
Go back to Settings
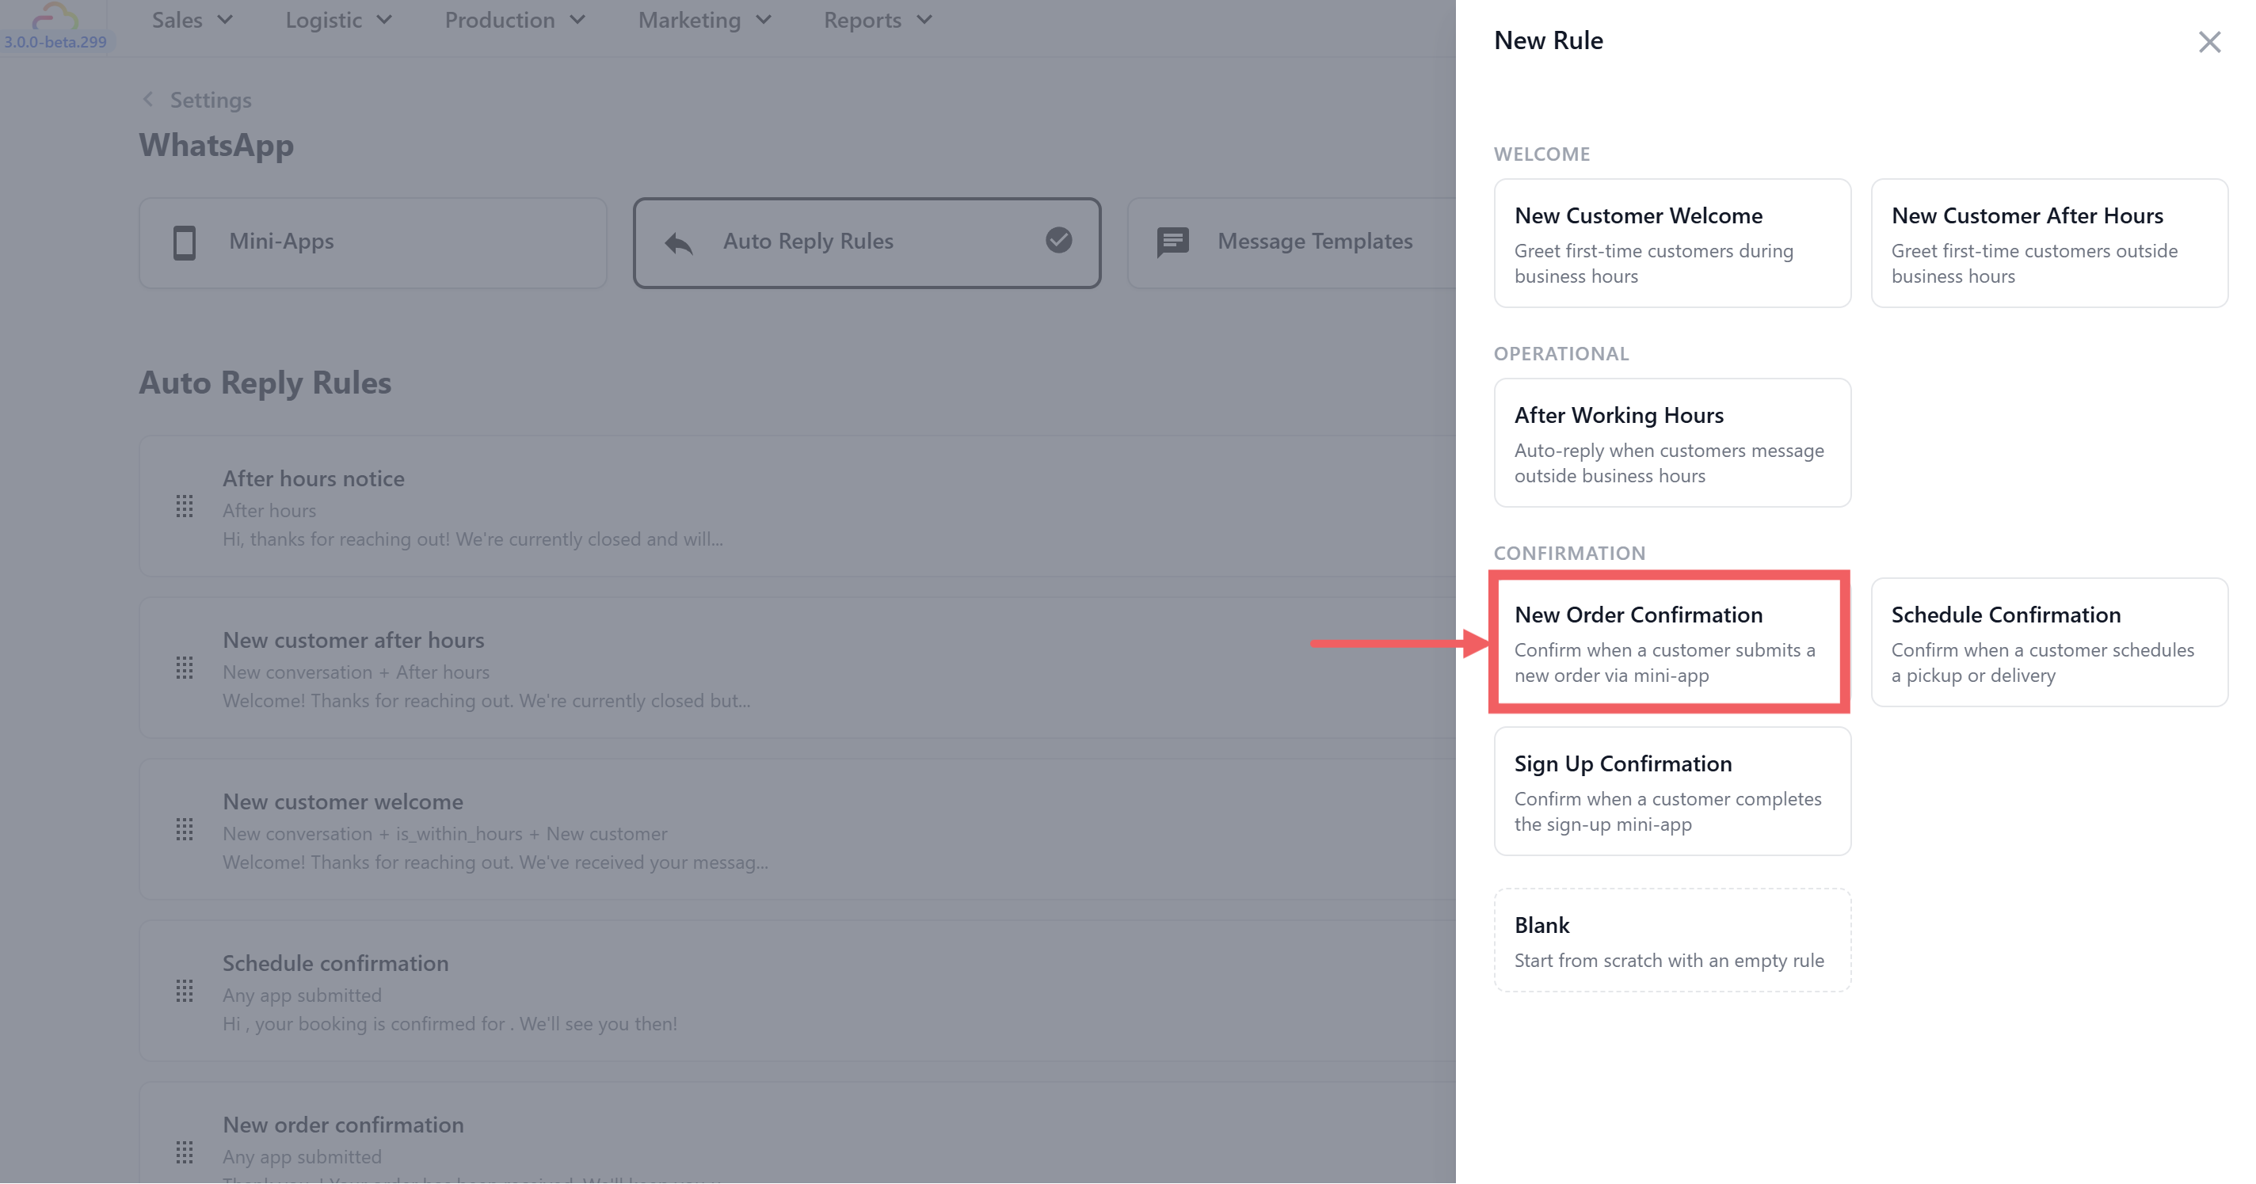pyautogui.click(x=197, y=100)
